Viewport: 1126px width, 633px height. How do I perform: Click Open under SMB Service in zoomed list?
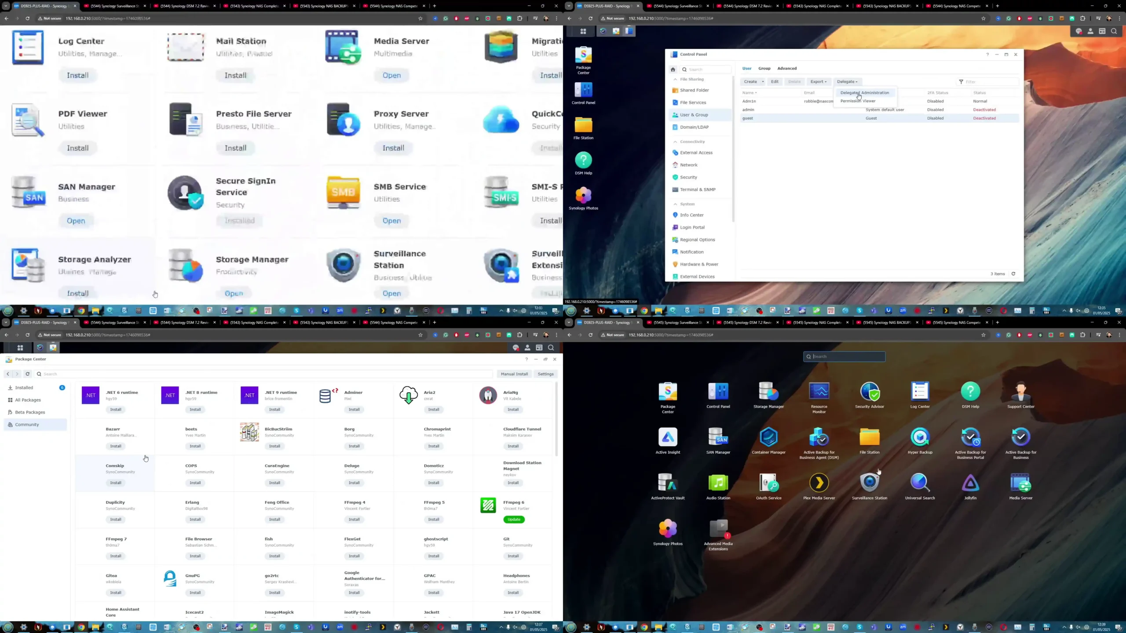(x=391, y=221)
